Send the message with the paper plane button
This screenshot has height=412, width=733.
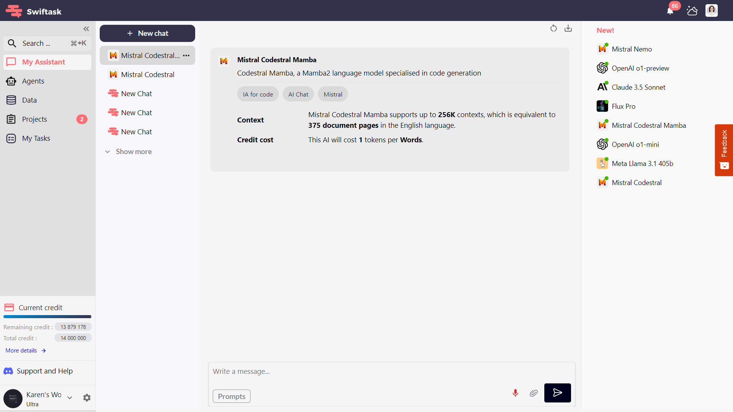coord(557,393)
